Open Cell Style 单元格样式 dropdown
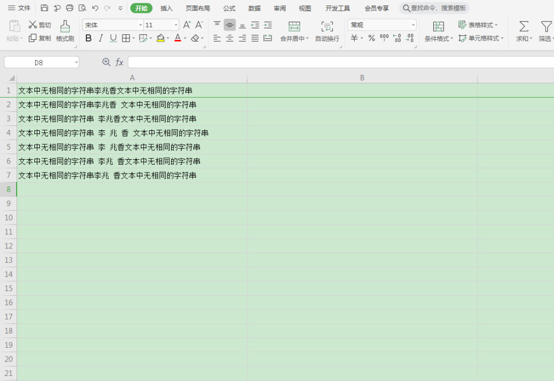Viewport: 554px width, 381px height. [480, 38]
